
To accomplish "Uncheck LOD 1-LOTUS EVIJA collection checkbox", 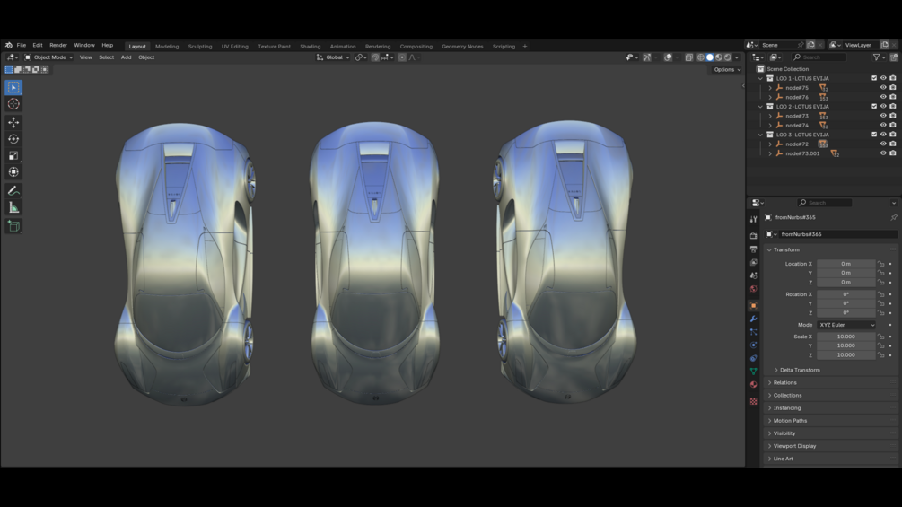I will click(874, 78).
